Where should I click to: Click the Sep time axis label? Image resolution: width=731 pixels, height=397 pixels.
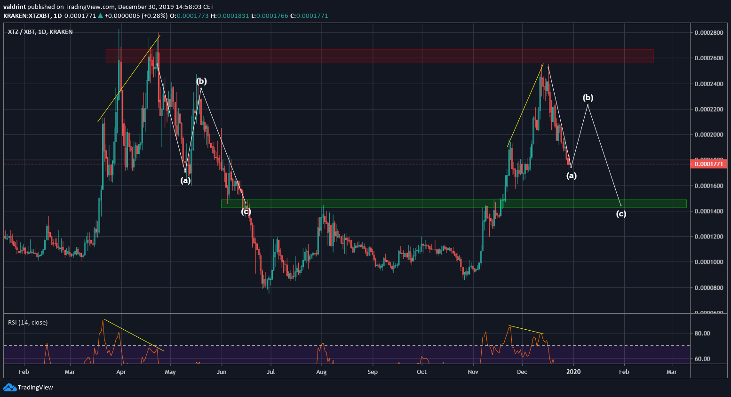click(x=373, y=372)
